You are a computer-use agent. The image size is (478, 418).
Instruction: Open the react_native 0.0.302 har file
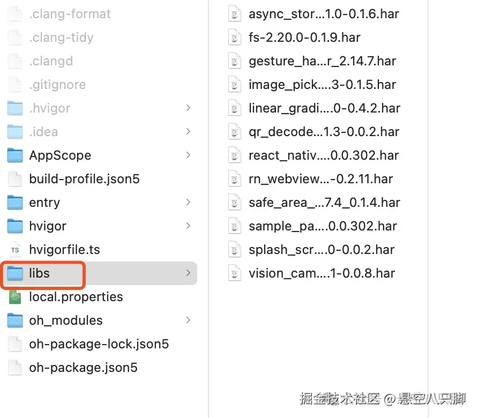click(x=322, y=155)
